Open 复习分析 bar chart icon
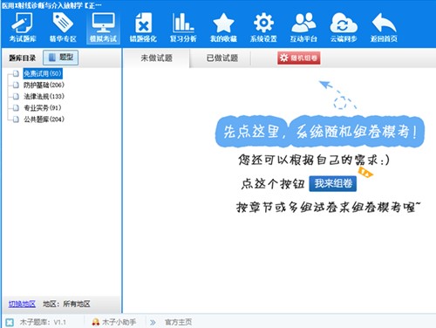Image resolution: width=436 pixels, height=328 pixels. point(183,28)
